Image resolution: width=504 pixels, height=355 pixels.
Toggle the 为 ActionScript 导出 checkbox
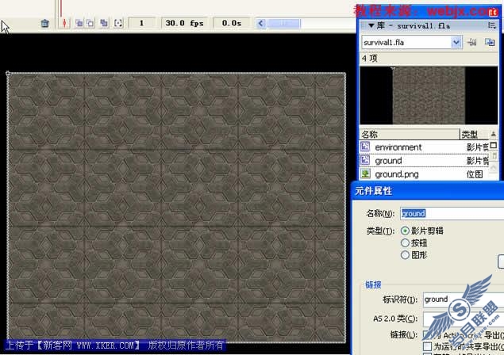(x=427, y=334)
